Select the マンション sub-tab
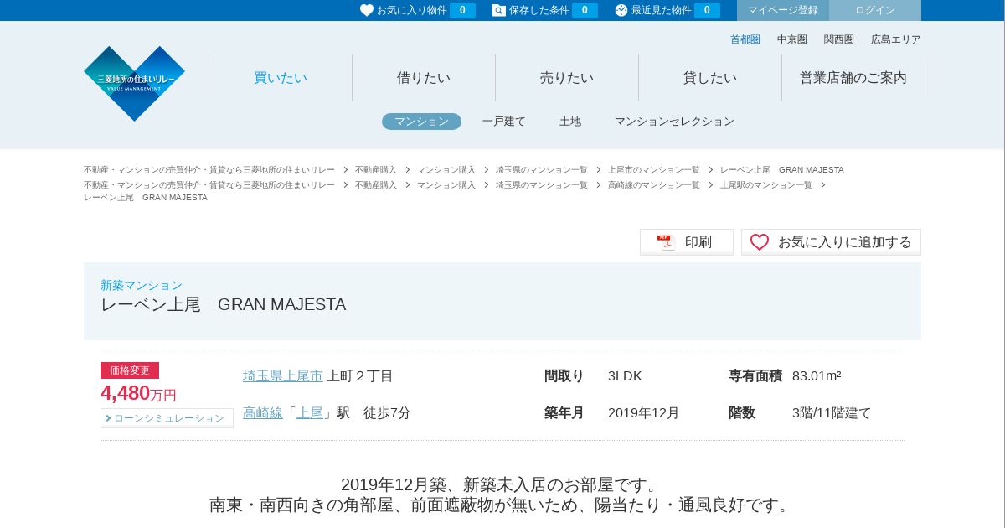The width and height of the screenshot is (1005, 528). 421,122
